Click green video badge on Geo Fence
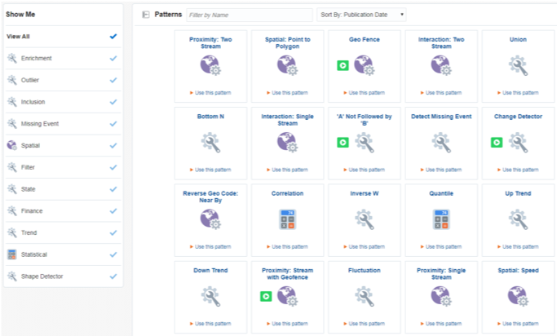This screenshot has width=557, height=336. point(343,65)
